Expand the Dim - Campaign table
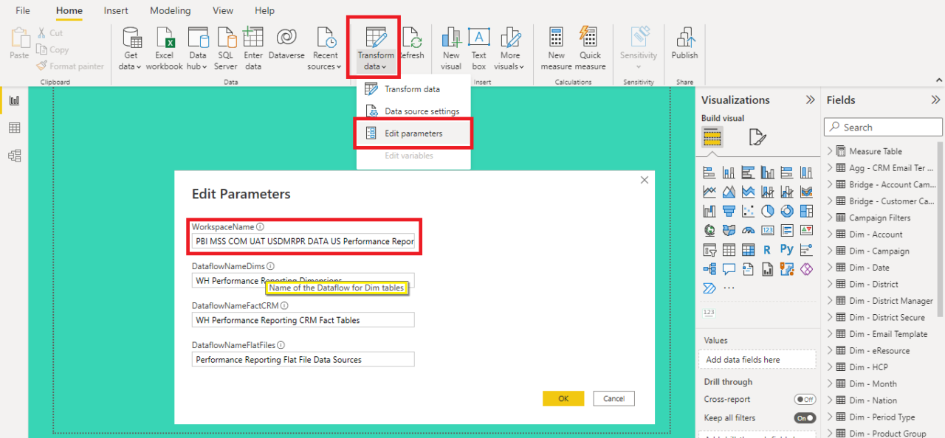Image resolution: width=945 pixels, height=438 pixels. (830, 251)
